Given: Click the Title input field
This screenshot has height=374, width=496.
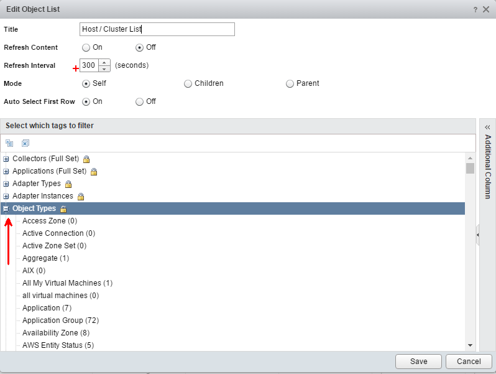Looking at the screenshot, I should pos(157,29).
